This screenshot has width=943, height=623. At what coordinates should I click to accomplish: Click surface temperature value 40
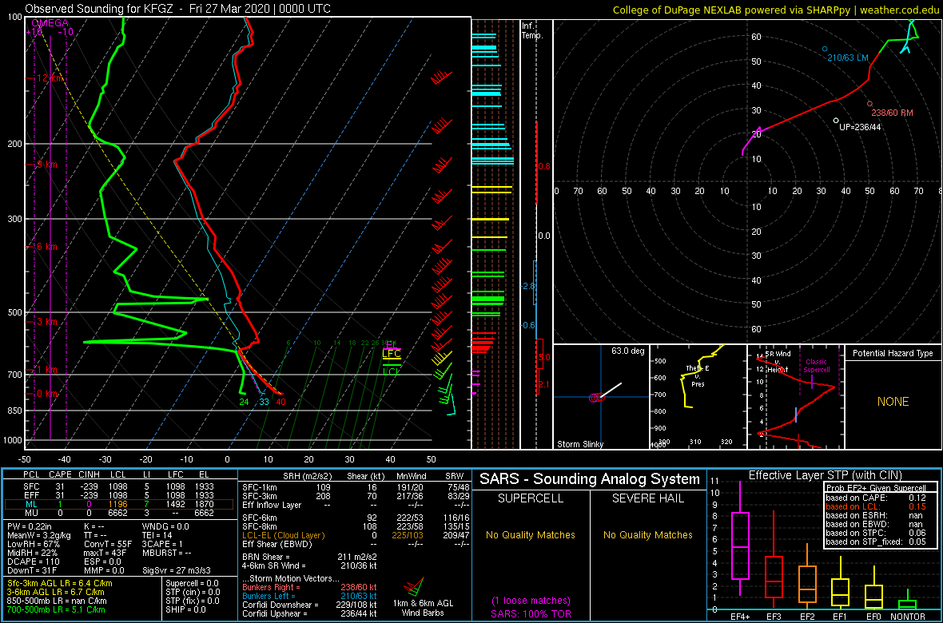coord(281,403)
